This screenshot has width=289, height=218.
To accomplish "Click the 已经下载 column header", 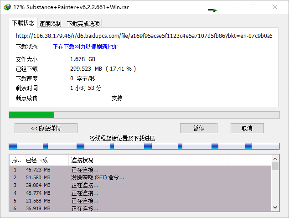I will (x=46, y=160).
